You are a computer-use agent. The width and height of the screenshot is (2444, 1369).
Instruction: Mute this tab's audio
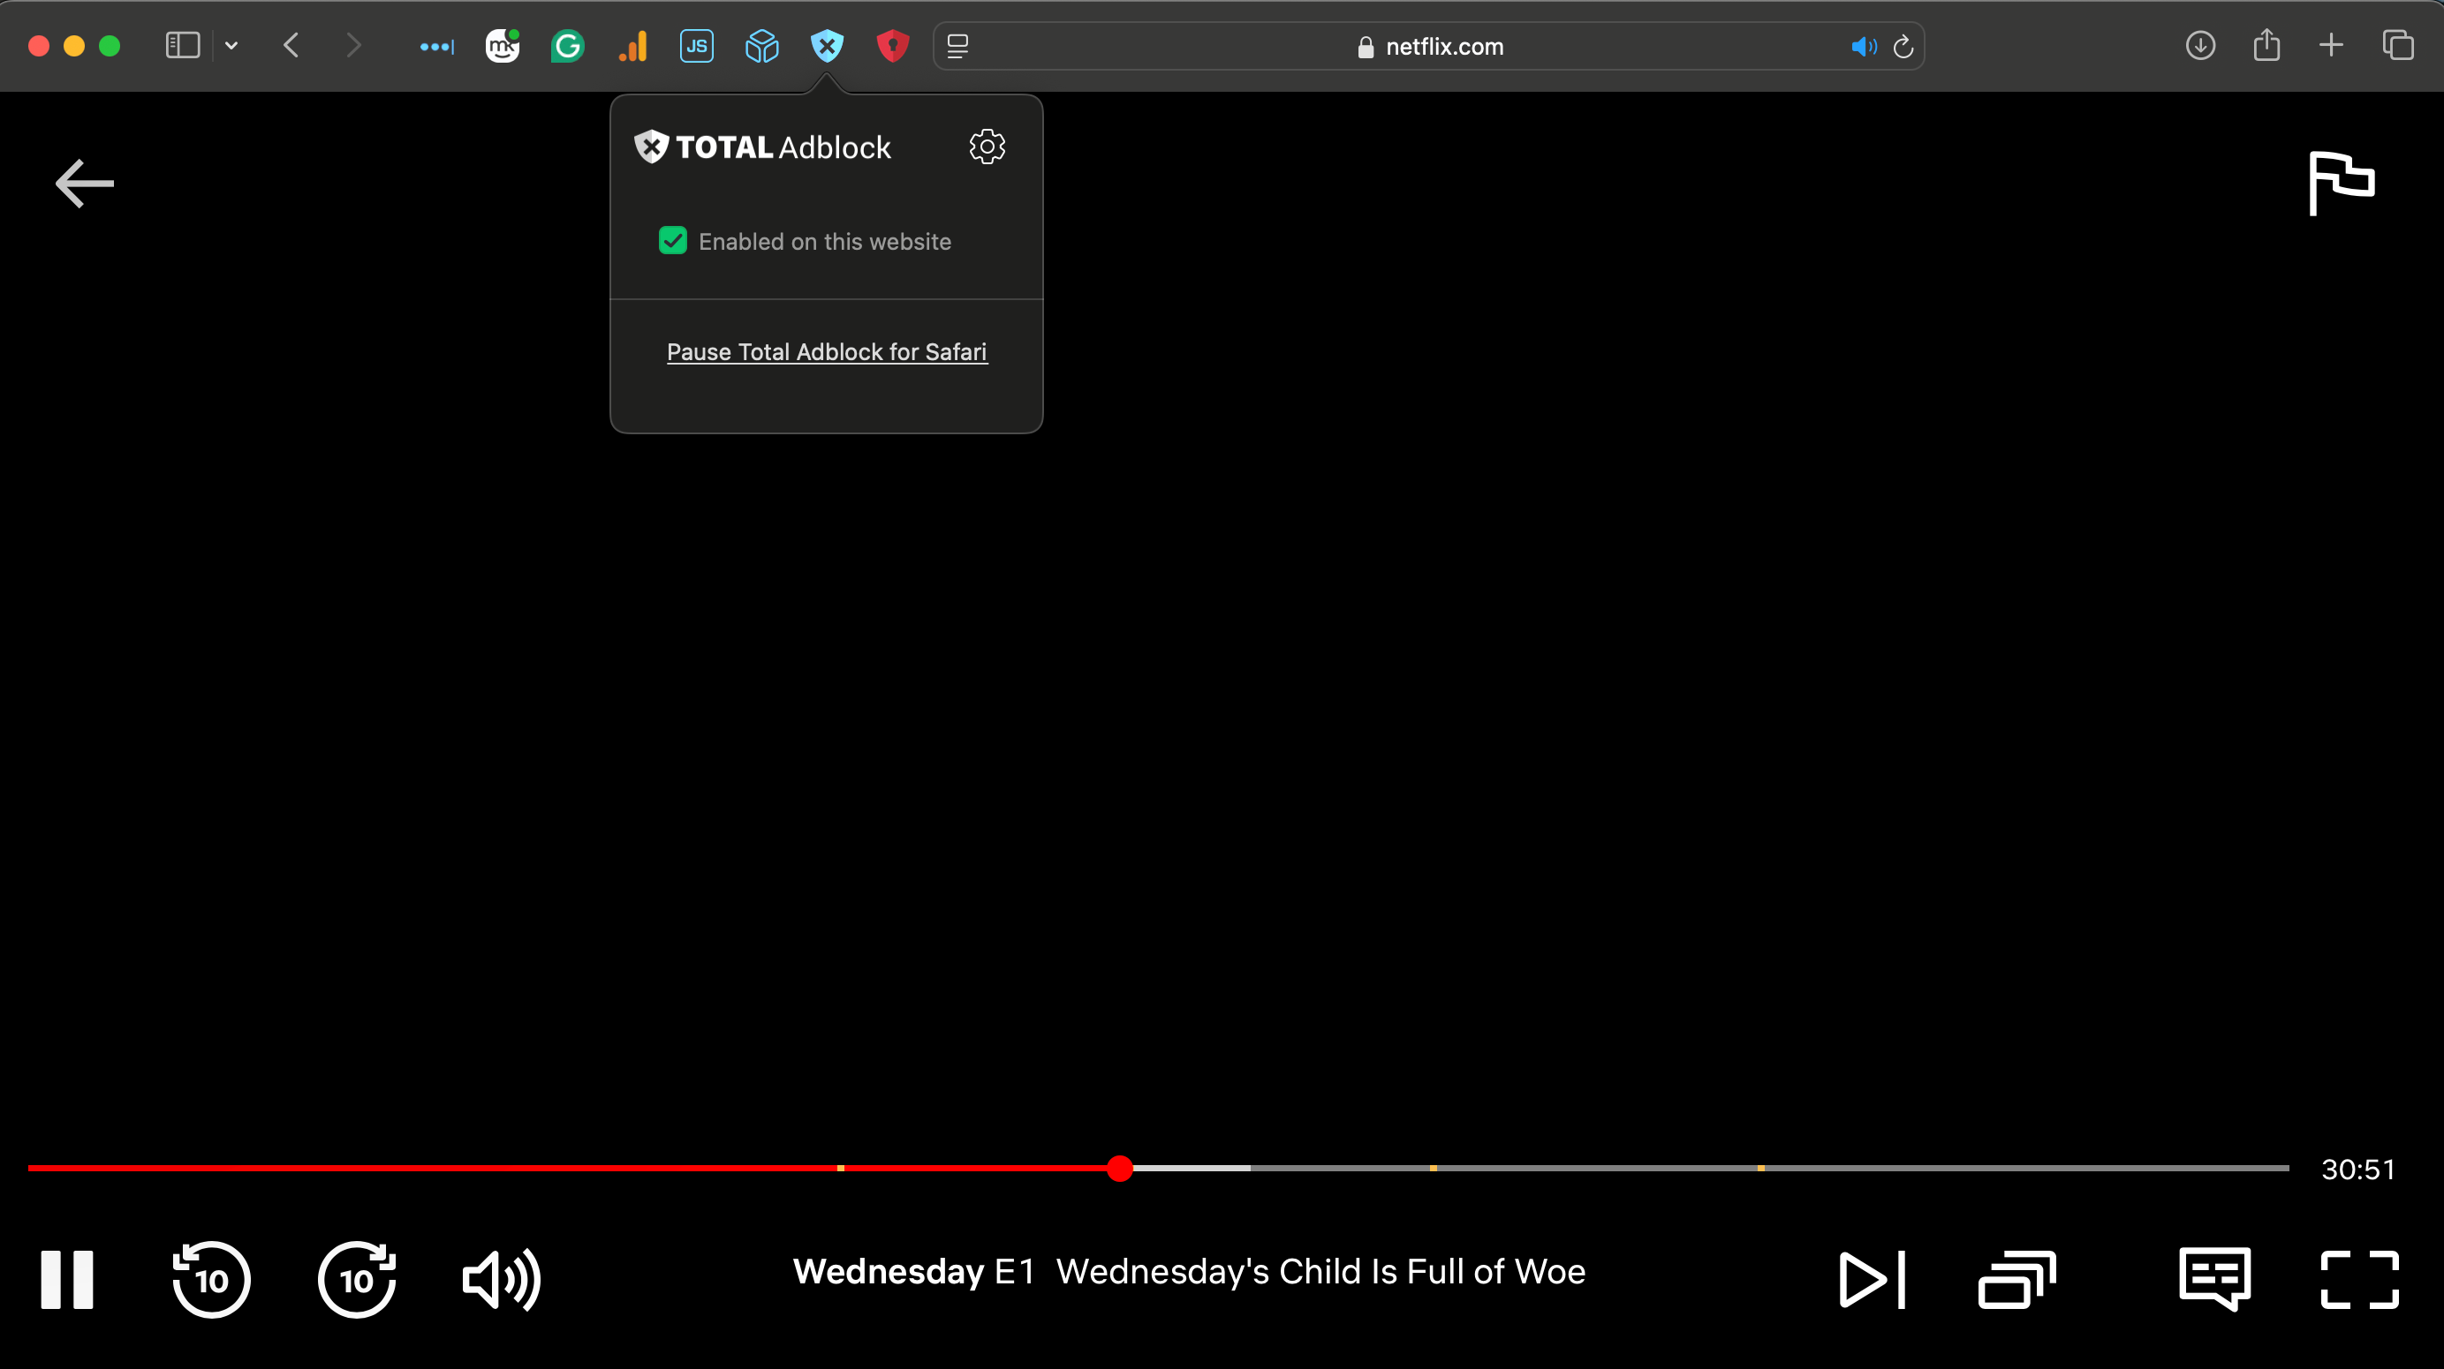[1864, 47]
